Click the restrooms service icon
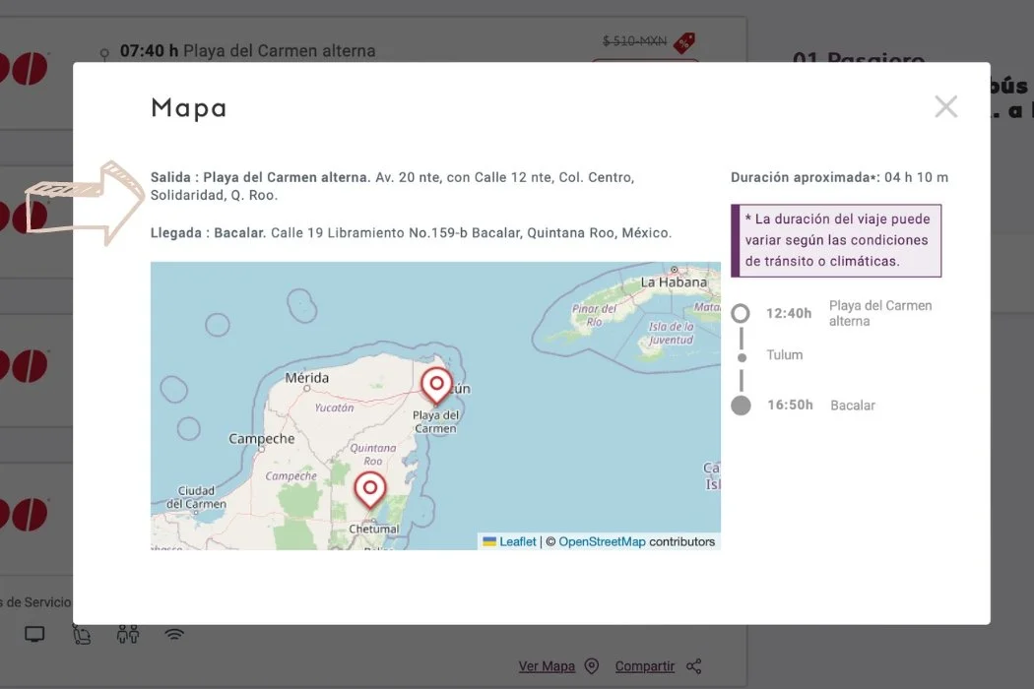Image resolution: width=1034 pixels, height=689 pixels. point(128,634)
